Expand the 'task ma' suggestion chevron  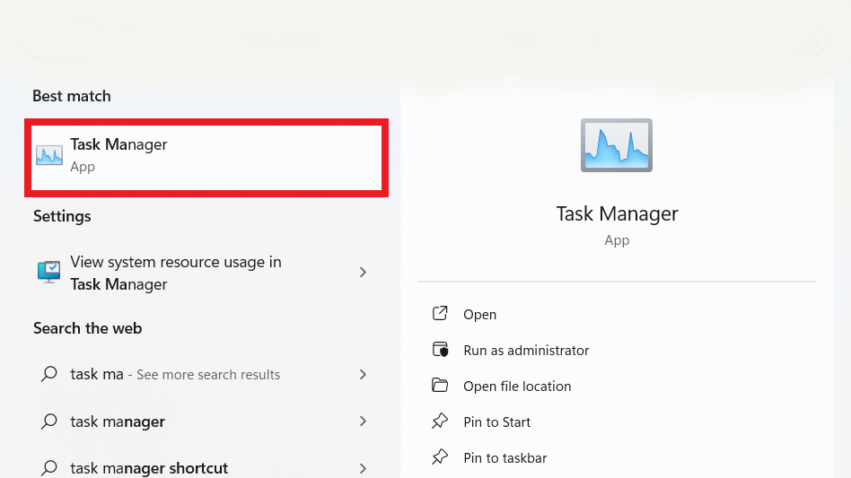pos(363,375)
